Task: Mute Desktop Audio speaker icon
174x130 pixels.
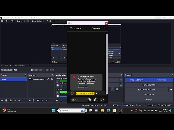Action: tap(58, 85)
